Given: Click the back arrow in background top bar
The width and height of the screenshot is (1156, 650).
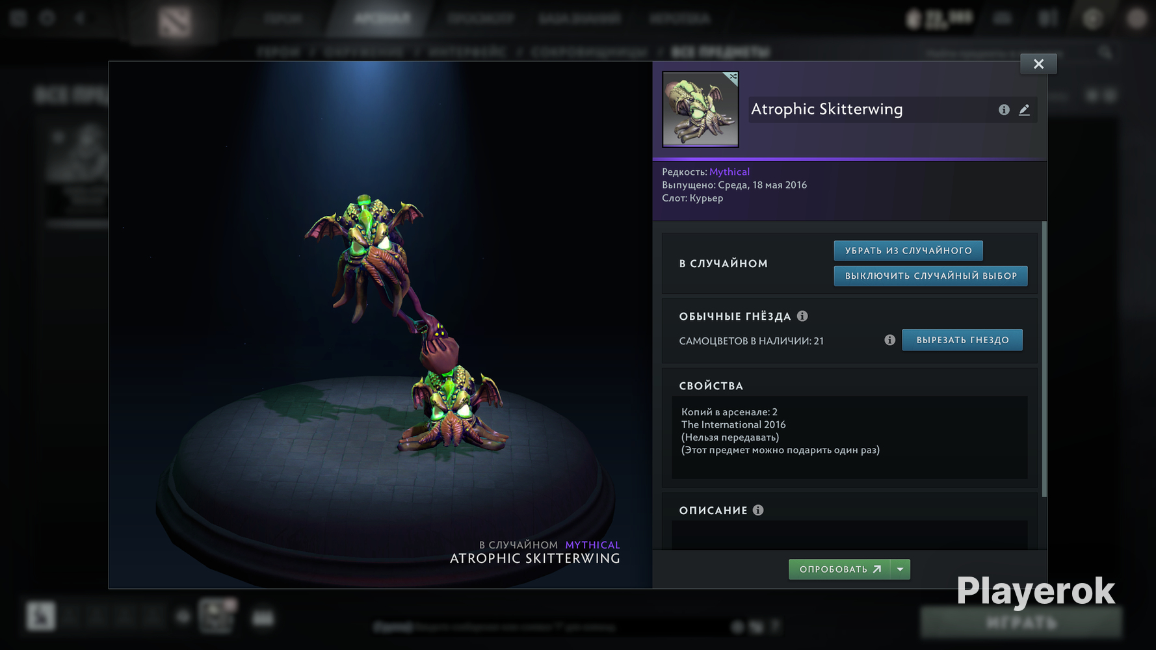Looking at the screenshot, I should click(x=81, y=18).
